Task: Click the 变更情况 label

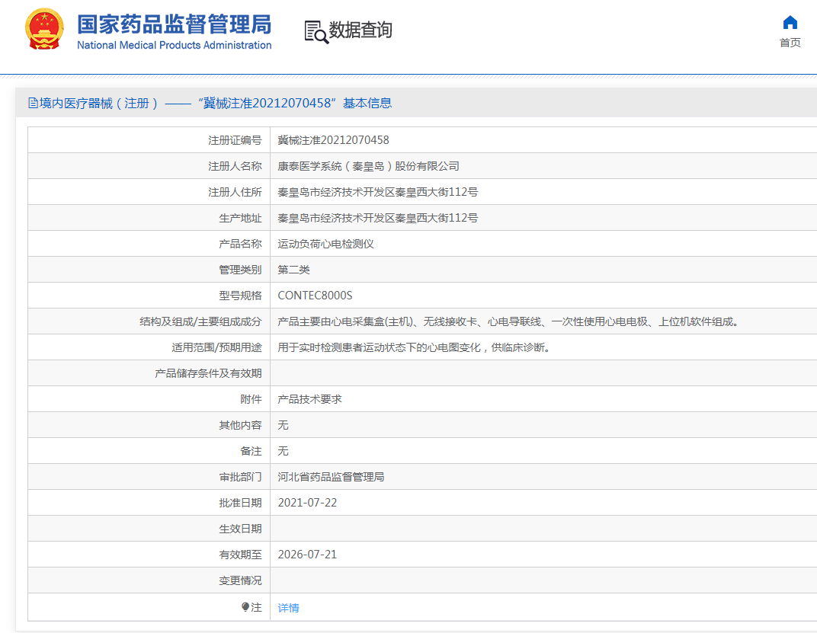Action: (239, 580)
